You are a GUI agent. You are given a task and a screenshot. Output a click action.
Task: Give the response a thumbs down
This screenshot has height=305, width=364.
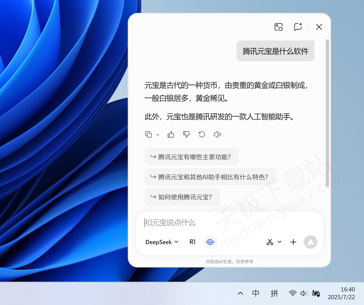pyautogui.click(x=186, y=134)
